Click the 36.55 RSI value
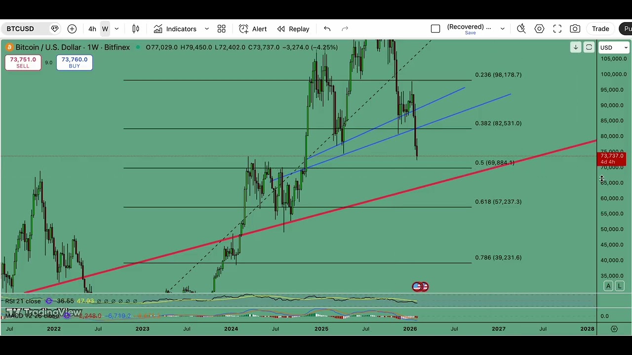The width and height of the screenshot is (632, 355). coord(65,301)
